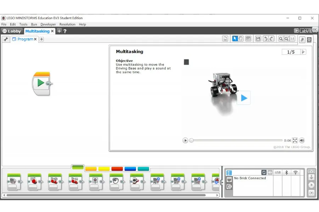The image size is (319, 212).
Task: Zoom out with the magnifier-minus icon
Action: coord(281,39)
